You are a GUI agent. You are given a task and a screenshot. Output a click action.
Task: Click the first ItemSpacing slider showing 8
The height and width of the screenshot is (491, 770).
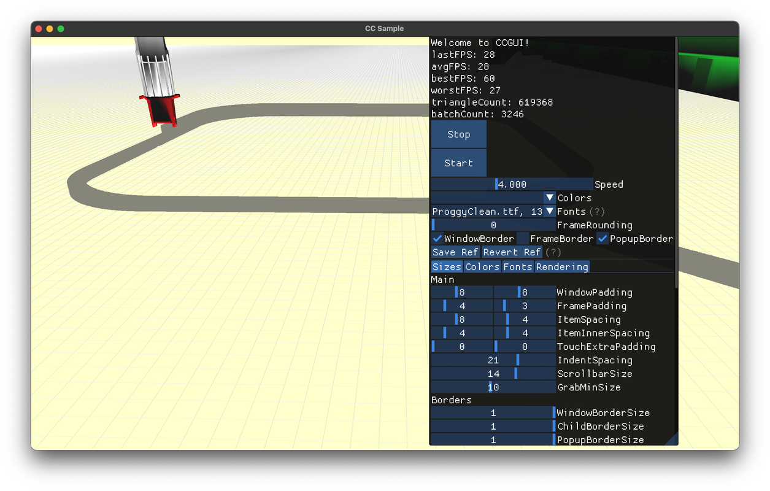click(462, 319)
